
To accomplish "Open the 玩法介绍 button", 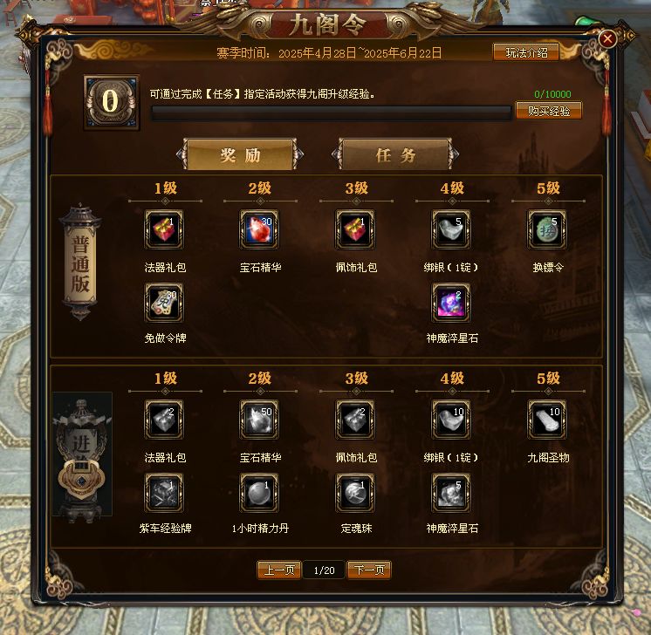I will pos(526,52).
